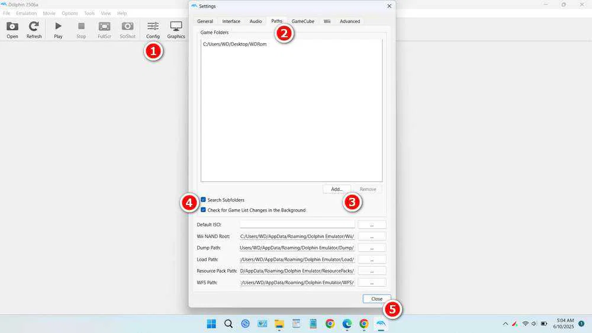
Task: Click the Close button in Settings
Action: pyautogui.click(x=377, y=299)
